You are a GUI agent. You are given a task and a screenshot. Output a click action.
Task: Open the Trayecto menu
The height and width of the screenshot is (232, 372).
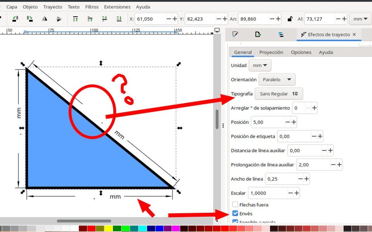click(x=53, y=7)
